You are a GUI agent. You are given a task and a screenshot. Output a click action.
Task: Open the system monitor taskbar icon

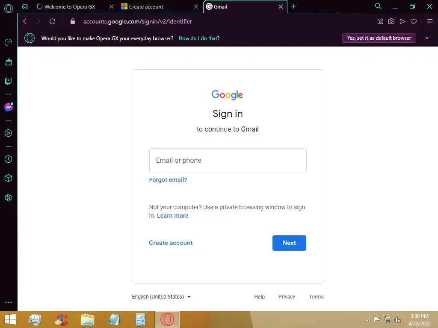point(35,319)
